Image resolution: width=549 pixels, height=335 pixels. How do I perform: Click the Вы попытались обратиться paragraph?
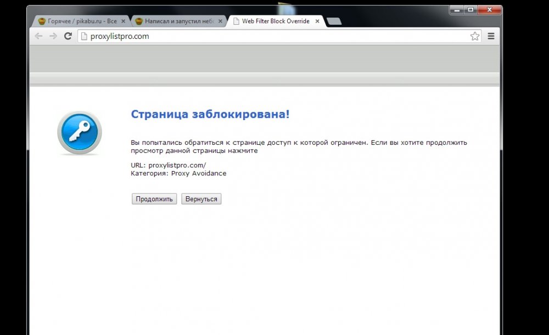coord(299,146)
